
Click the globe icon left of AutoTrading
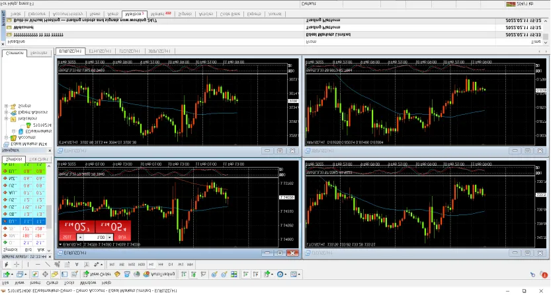click(137, 275)
